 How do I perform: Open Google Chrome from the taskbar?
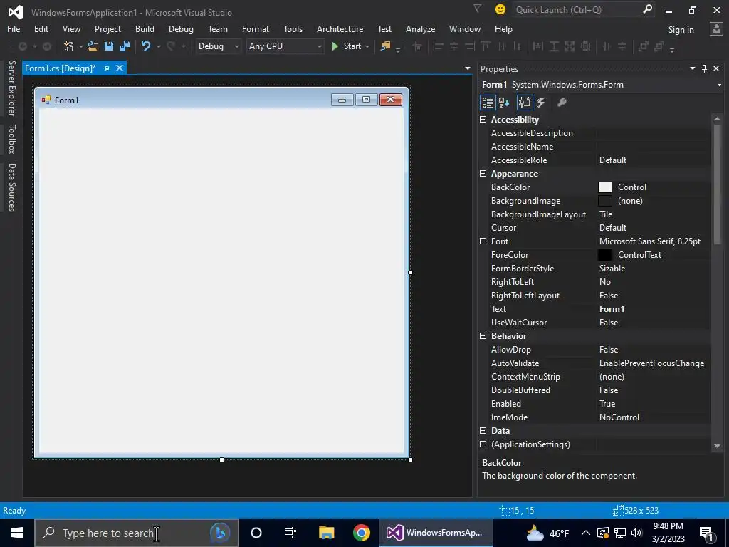(361, 533)
